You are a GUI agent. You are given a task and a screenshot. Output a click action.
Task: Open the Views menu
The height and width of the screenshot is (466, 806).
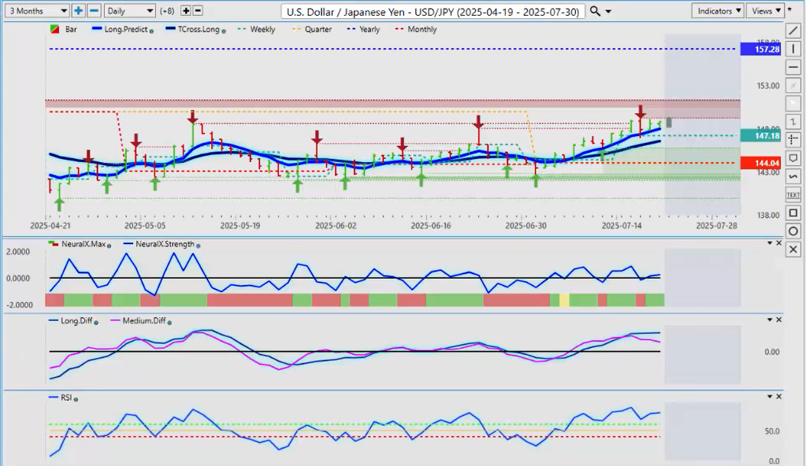(x=766, y=11)
